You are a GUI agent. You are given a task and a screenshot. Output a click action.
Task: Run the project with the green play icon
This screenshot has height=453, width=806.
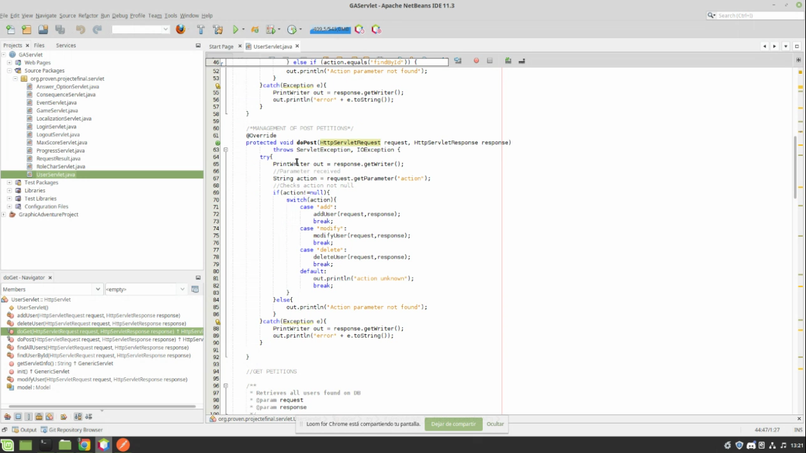[236, 30]
